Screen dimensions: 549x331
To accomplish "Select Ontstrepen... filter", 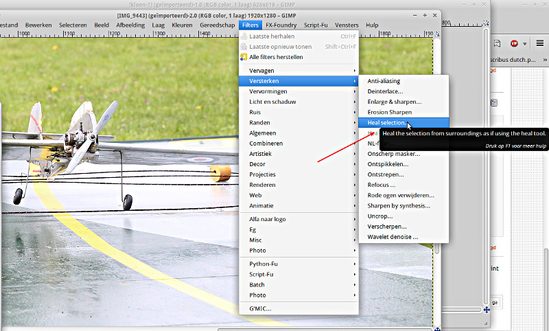I will click(404, 174).
